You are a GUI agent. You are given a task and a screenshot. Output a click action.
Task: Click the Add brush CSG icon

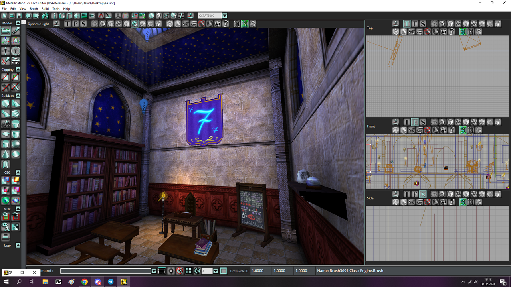pos(6,181)
